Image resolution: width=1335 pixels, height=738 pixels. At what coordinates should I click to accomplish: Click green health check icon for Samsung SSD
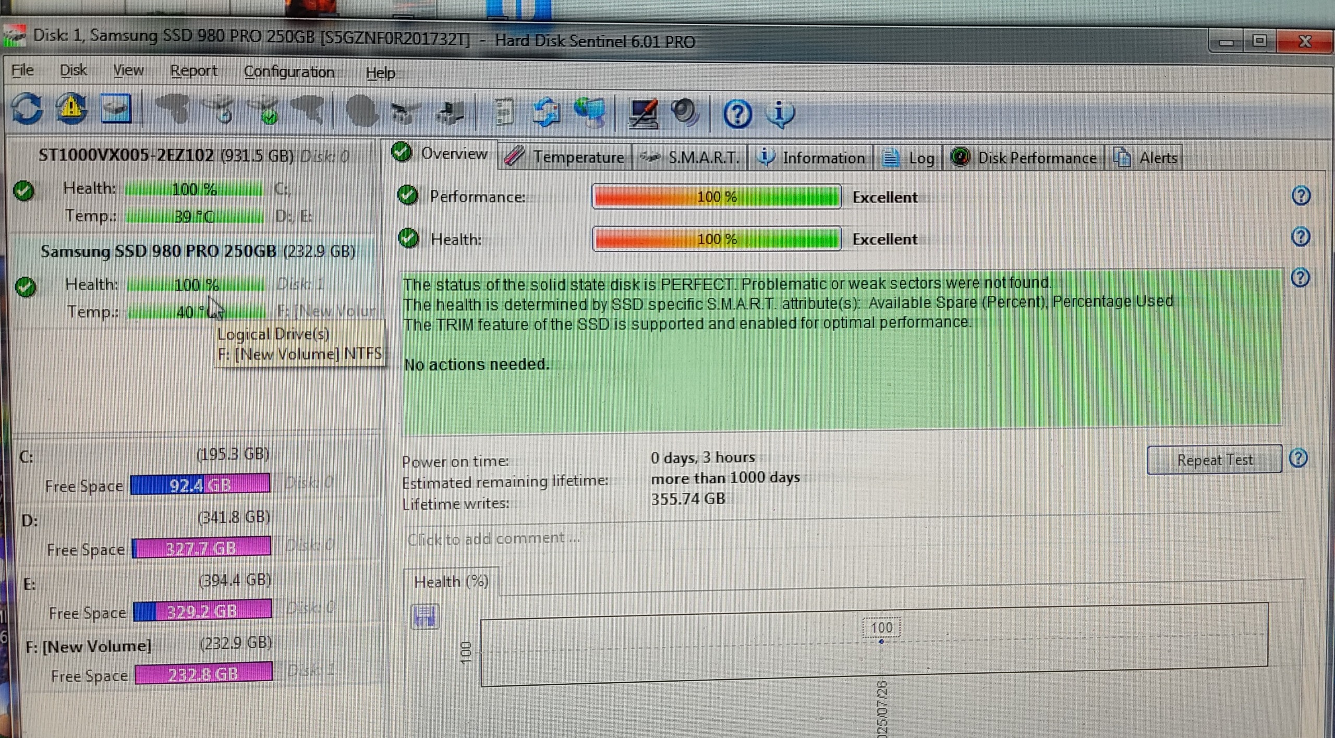tap(26, 287)
